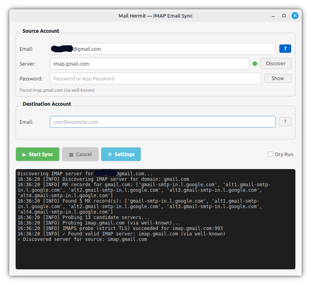
Task: Open the Settings dialog
Action: 121,154
